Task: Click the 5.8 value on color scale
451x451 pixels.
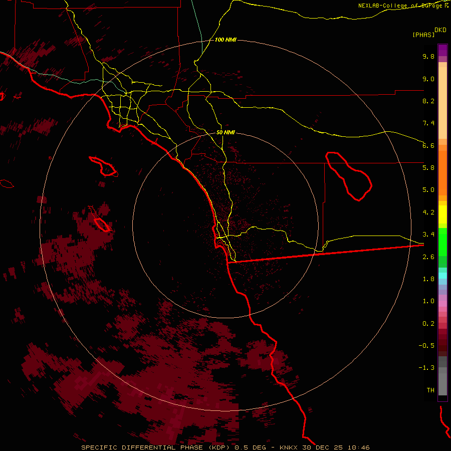Action: coord(428,168)
